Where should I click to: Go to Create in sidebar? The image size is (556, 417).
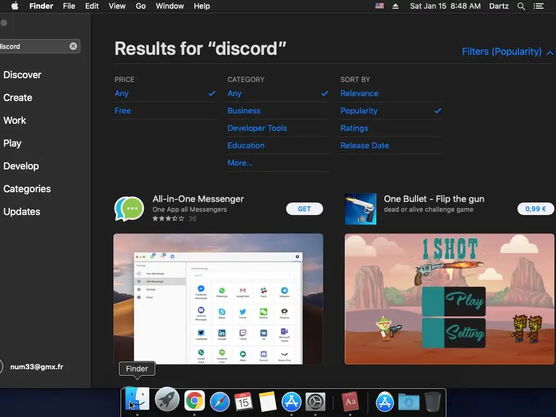click(x=18, y=98)
